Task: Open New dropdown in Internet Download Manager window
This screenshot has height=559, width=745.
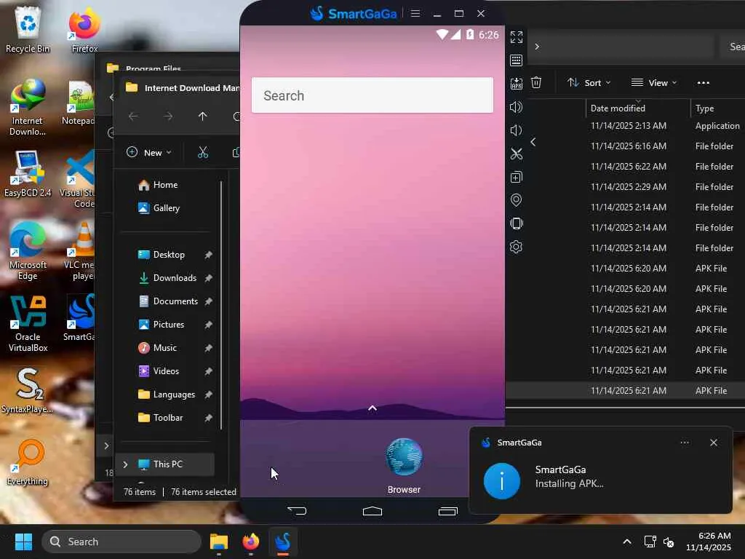Action: [148, 153]
